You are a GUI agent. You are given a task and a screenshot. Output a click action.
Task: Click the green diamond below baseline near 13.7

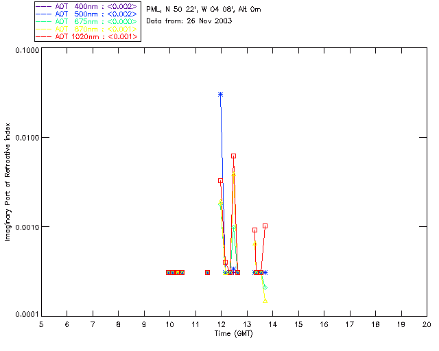[265, 287]
